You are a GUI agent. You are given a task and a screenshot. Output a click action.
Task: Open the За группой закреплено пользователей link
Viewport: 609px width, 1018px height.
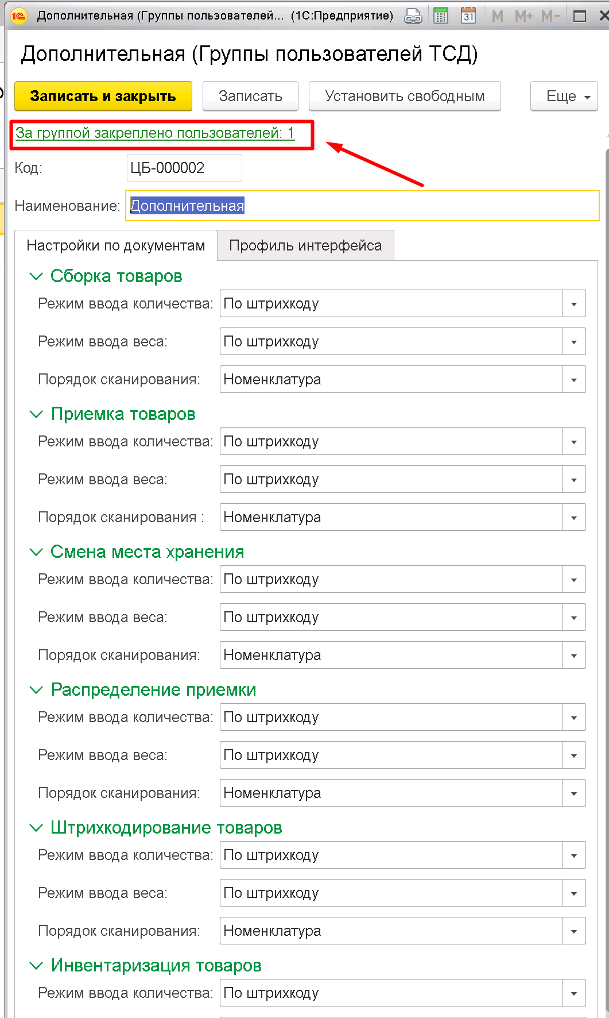click(x=155, y=133)
